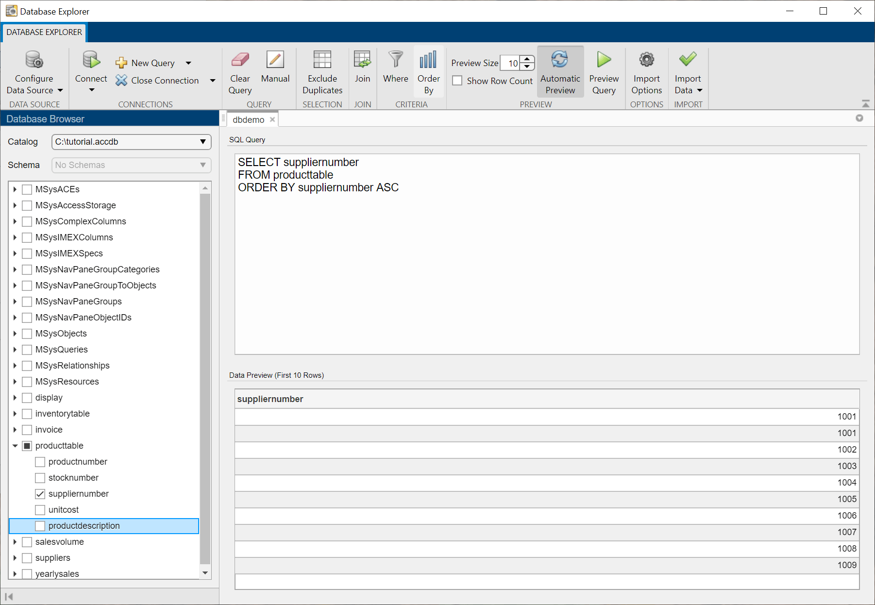
Task: Select the preview cell with 1002
Action: [547, 450]
